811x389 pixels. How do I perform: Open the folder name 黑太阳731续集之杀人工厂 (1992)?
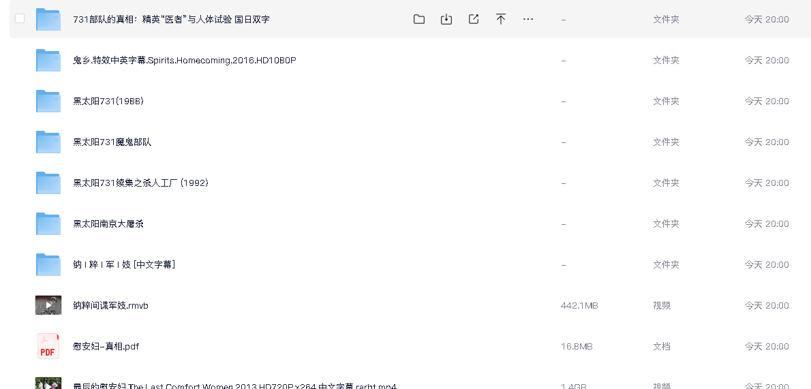pyautogui.click(x=140, y=183)
